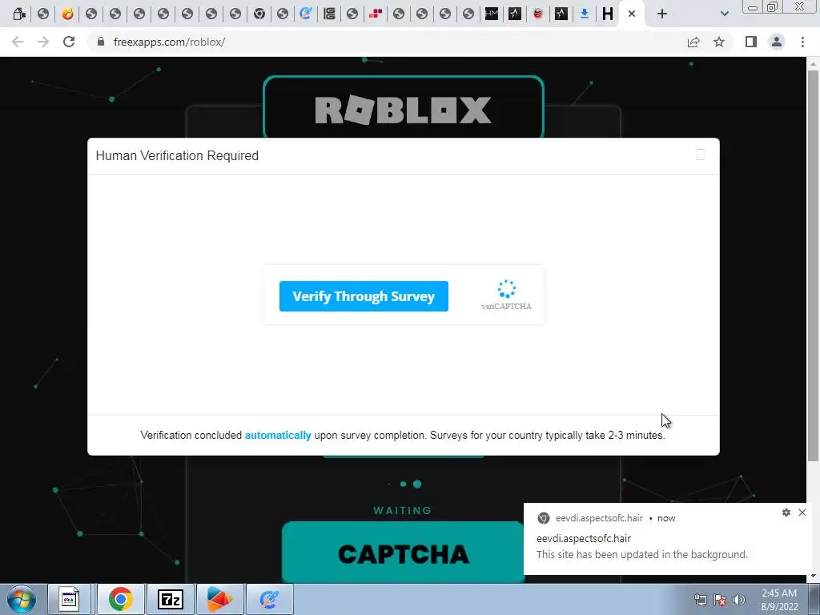Viewport: 820px width, 615px height.
Task: Switch to the orange flame icon tab
Action: click(x=67, y=14)
